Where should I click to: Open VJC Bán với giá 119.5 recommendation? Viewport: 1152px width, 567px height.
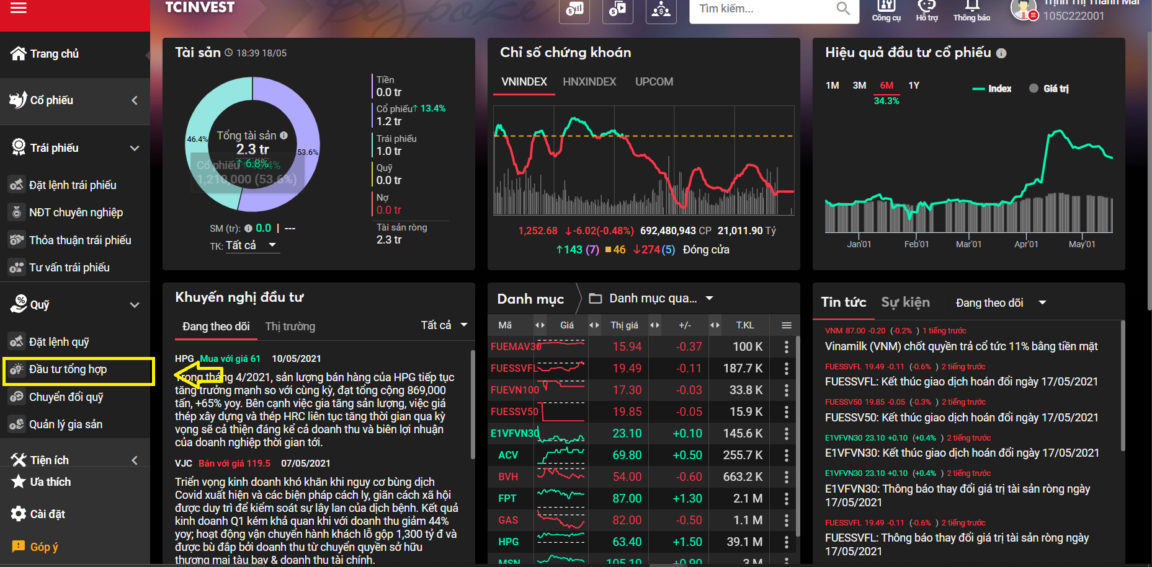click(234, 463)
